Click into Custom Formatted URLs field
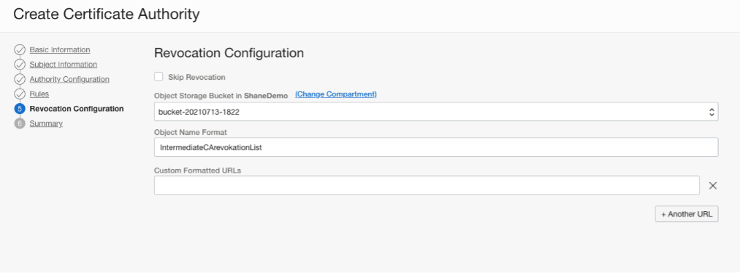 (x=427, y=186)
